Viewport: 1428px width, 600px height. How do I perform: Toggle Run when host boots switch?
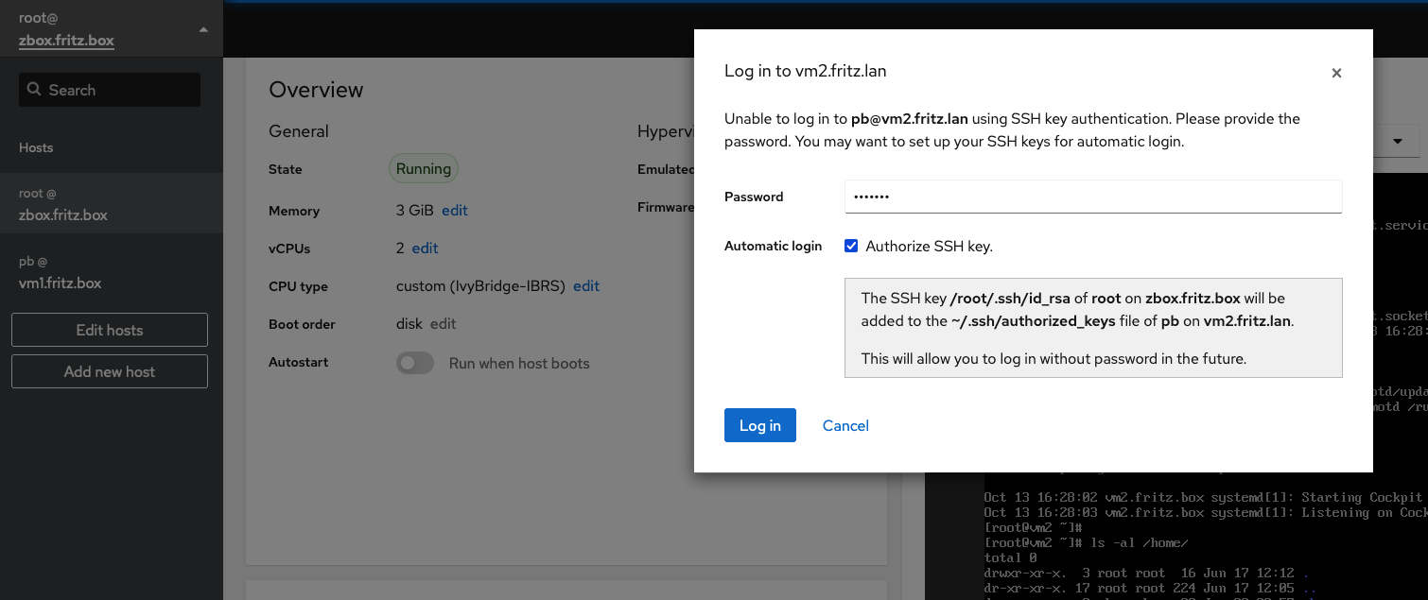pos(415,363)
